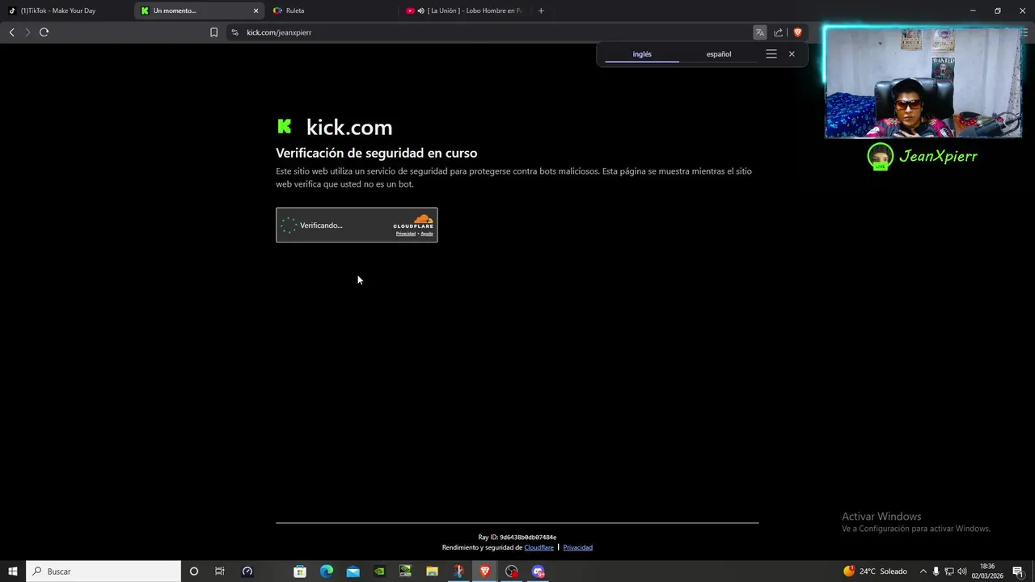Open the Cloudflare footer link
Screen dimensions: 1035x582
539,547
